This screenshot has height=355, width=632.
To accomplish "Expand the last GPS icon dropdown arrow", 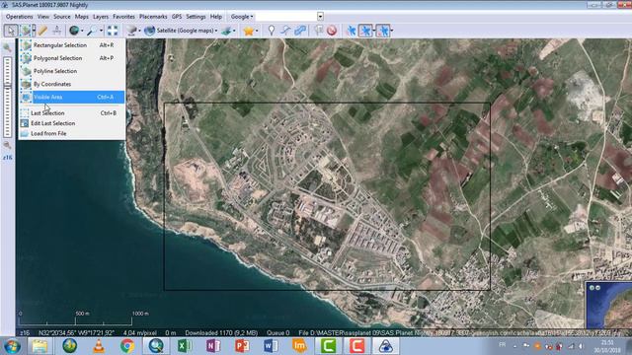I will [x=392, y=31].
